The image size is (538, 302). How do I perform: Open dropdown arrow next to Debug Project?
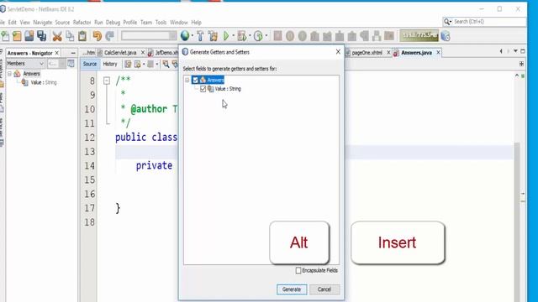pyautogui.click(x=250, y=36)
